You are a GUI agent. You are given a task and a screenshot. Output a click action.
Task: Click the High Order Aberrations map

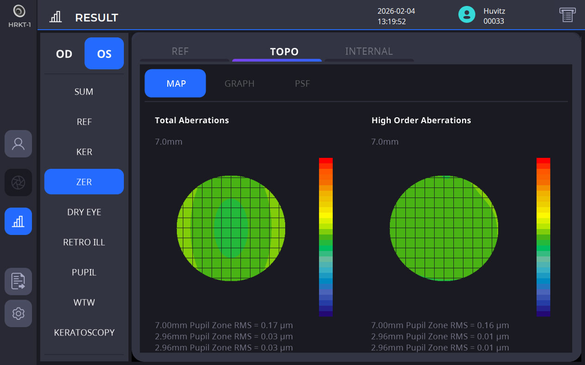(x=444, y=228)
